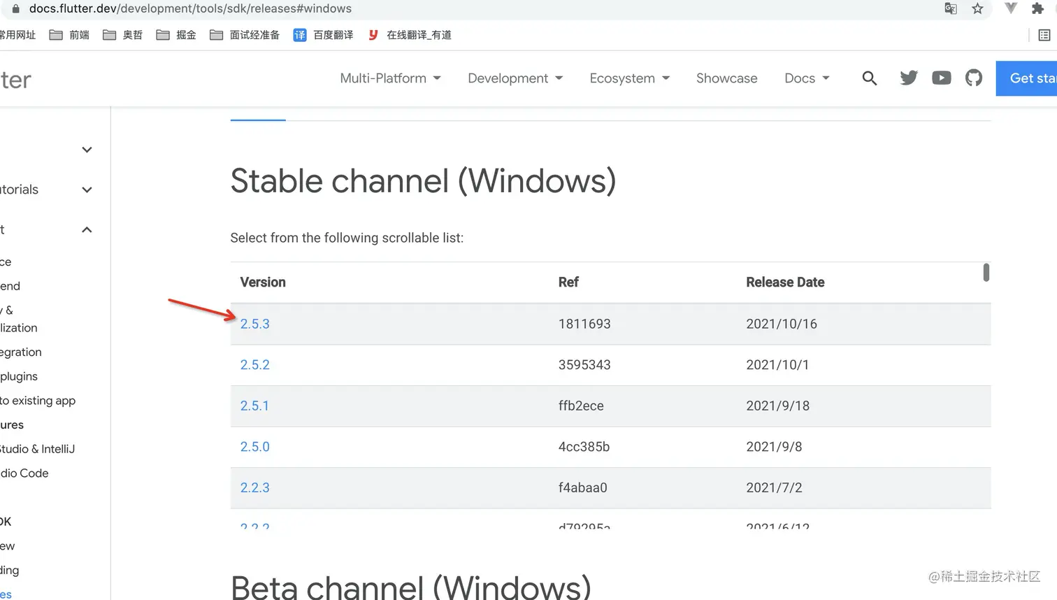Expand the Multi-Platform dropdown menu
Screen dimensions: 1057x600
click(x=390, y=78)
